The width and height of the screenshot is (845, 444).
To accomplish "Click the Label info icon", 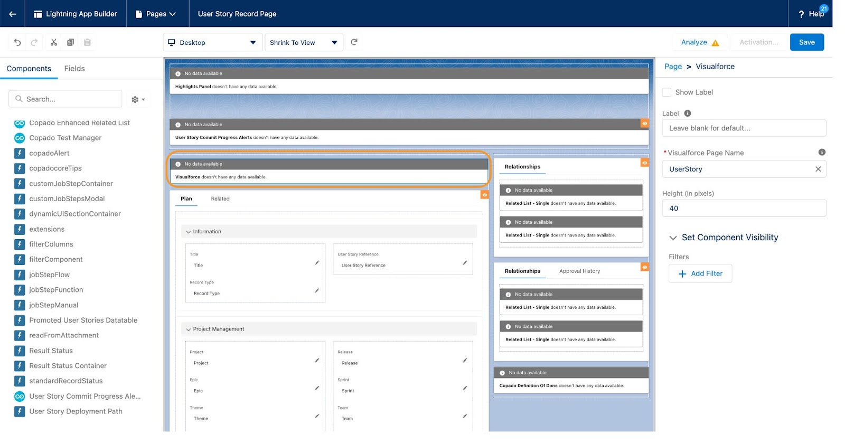I will click(x=688, y=114).
